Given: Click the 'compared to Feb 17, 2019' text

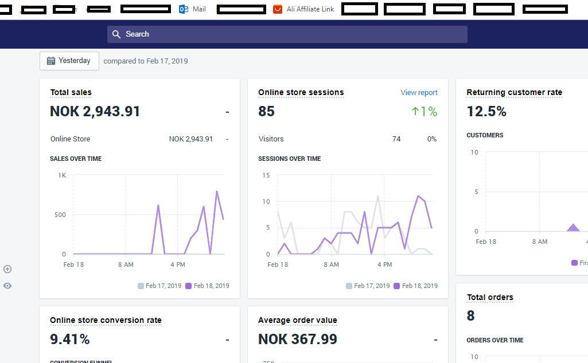Looking at the screenshot, I should click(x=146, y=61).
